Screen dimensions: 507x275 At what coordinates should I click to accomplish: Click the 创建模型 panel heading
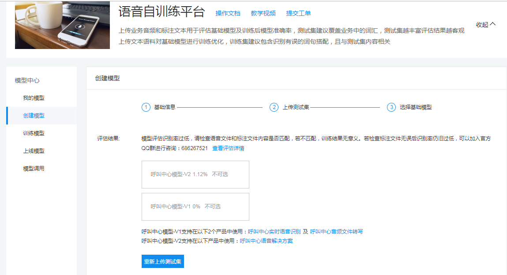(x=107, y=78)
